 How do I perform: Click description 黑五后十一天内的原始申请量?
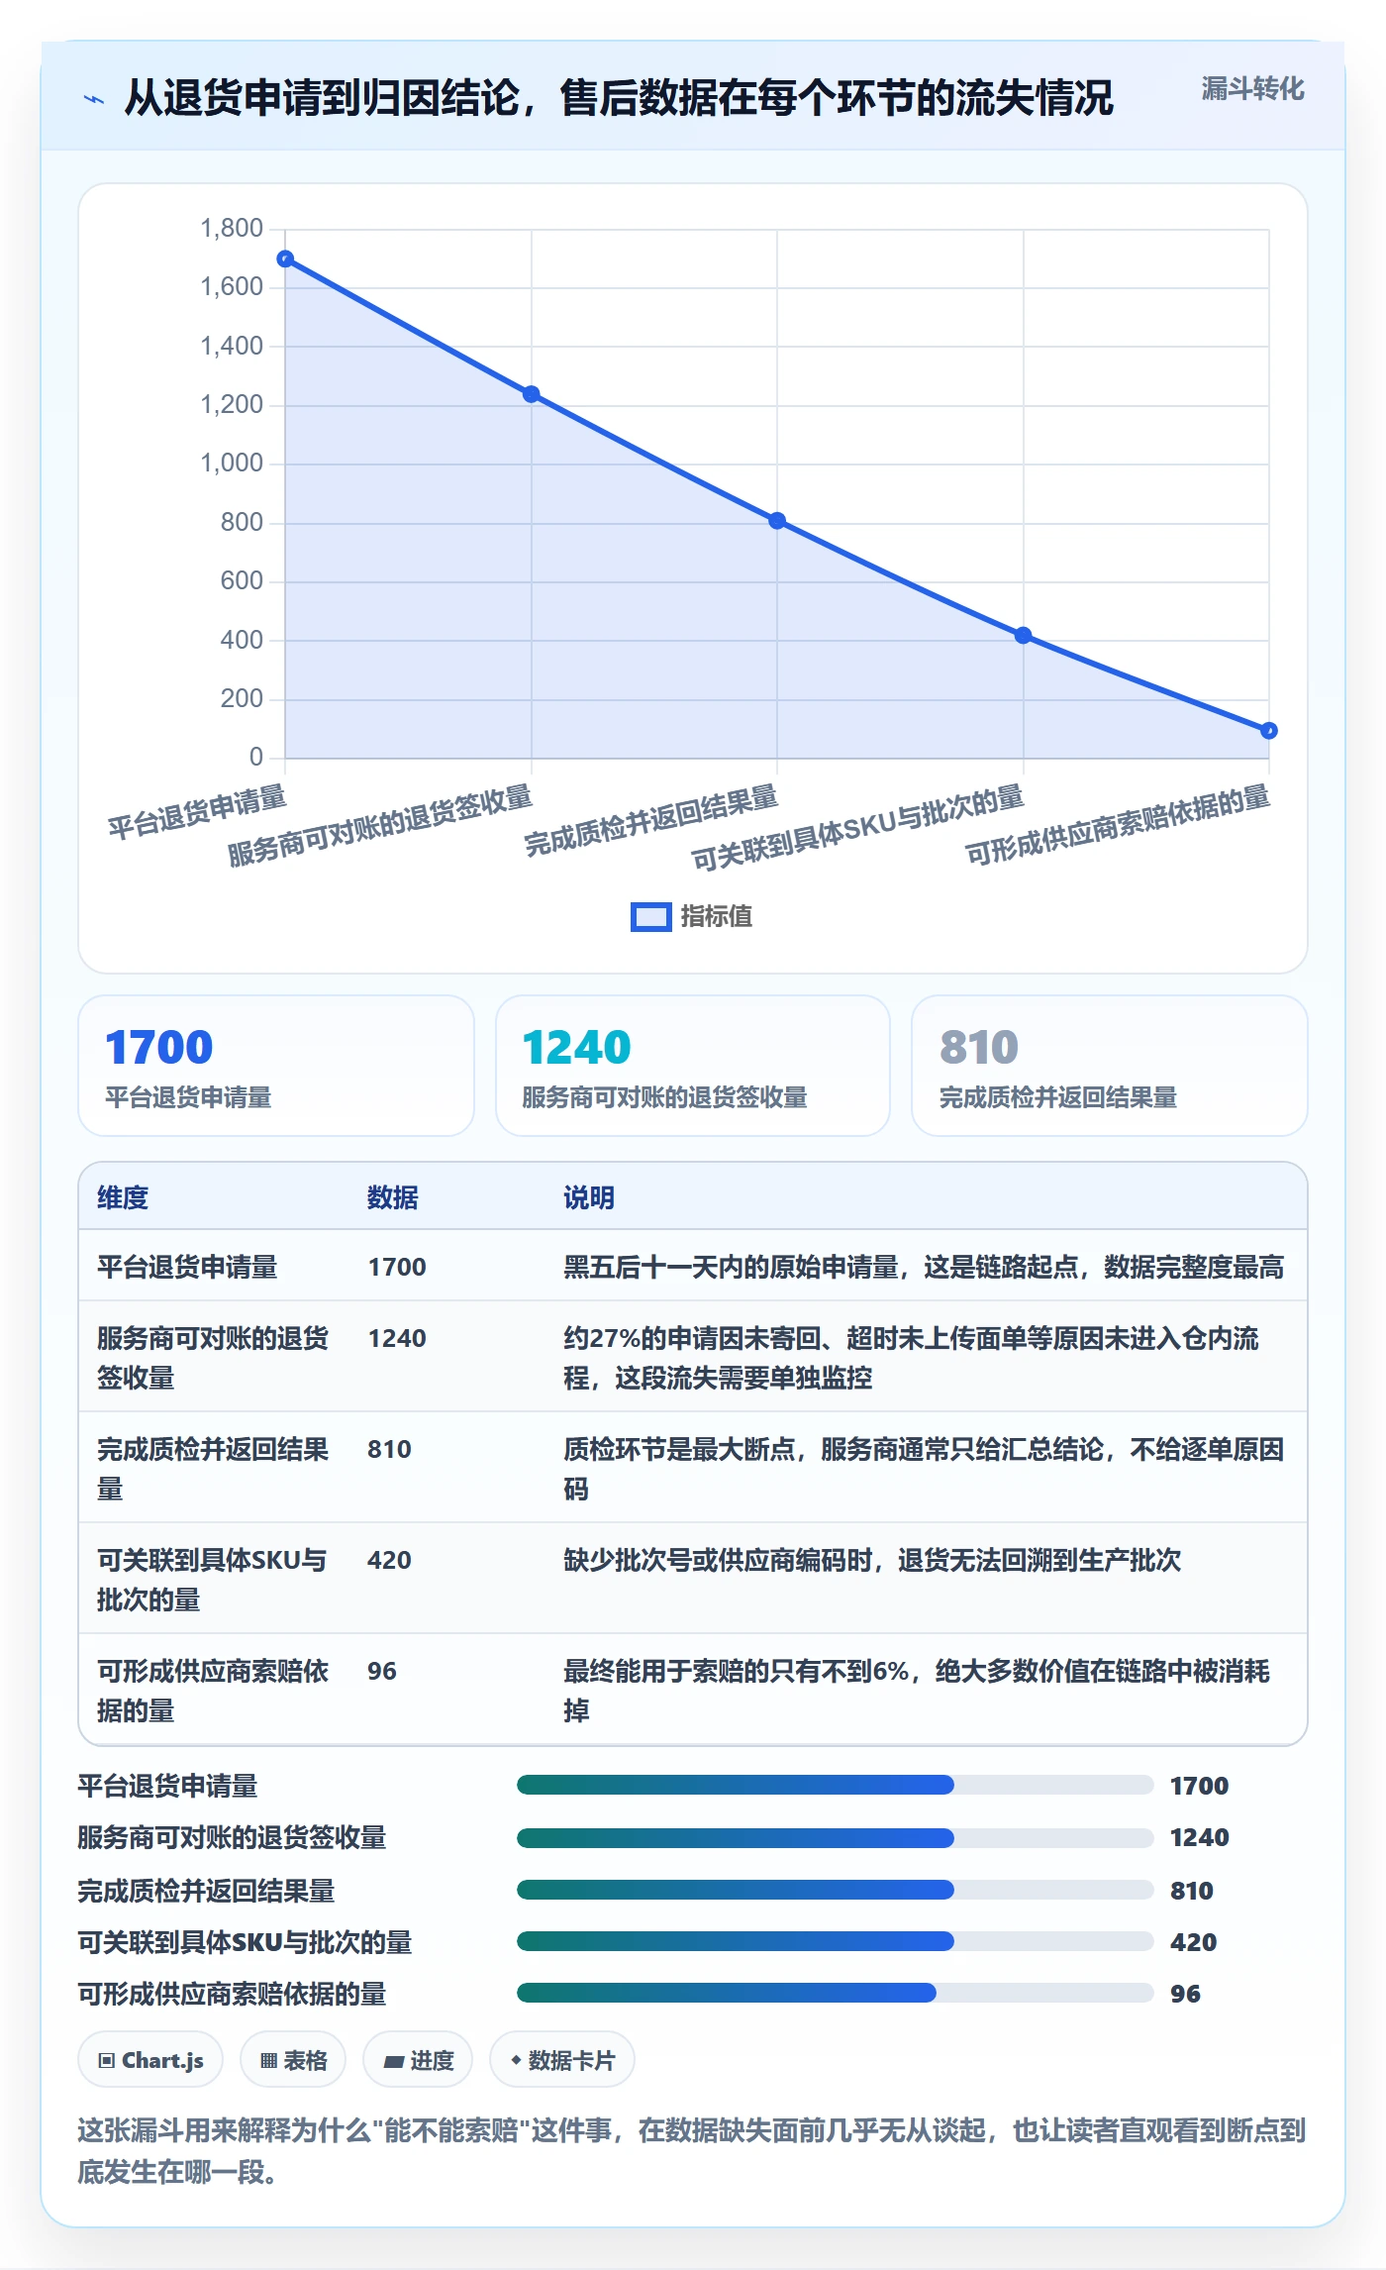pos(924,1267)
